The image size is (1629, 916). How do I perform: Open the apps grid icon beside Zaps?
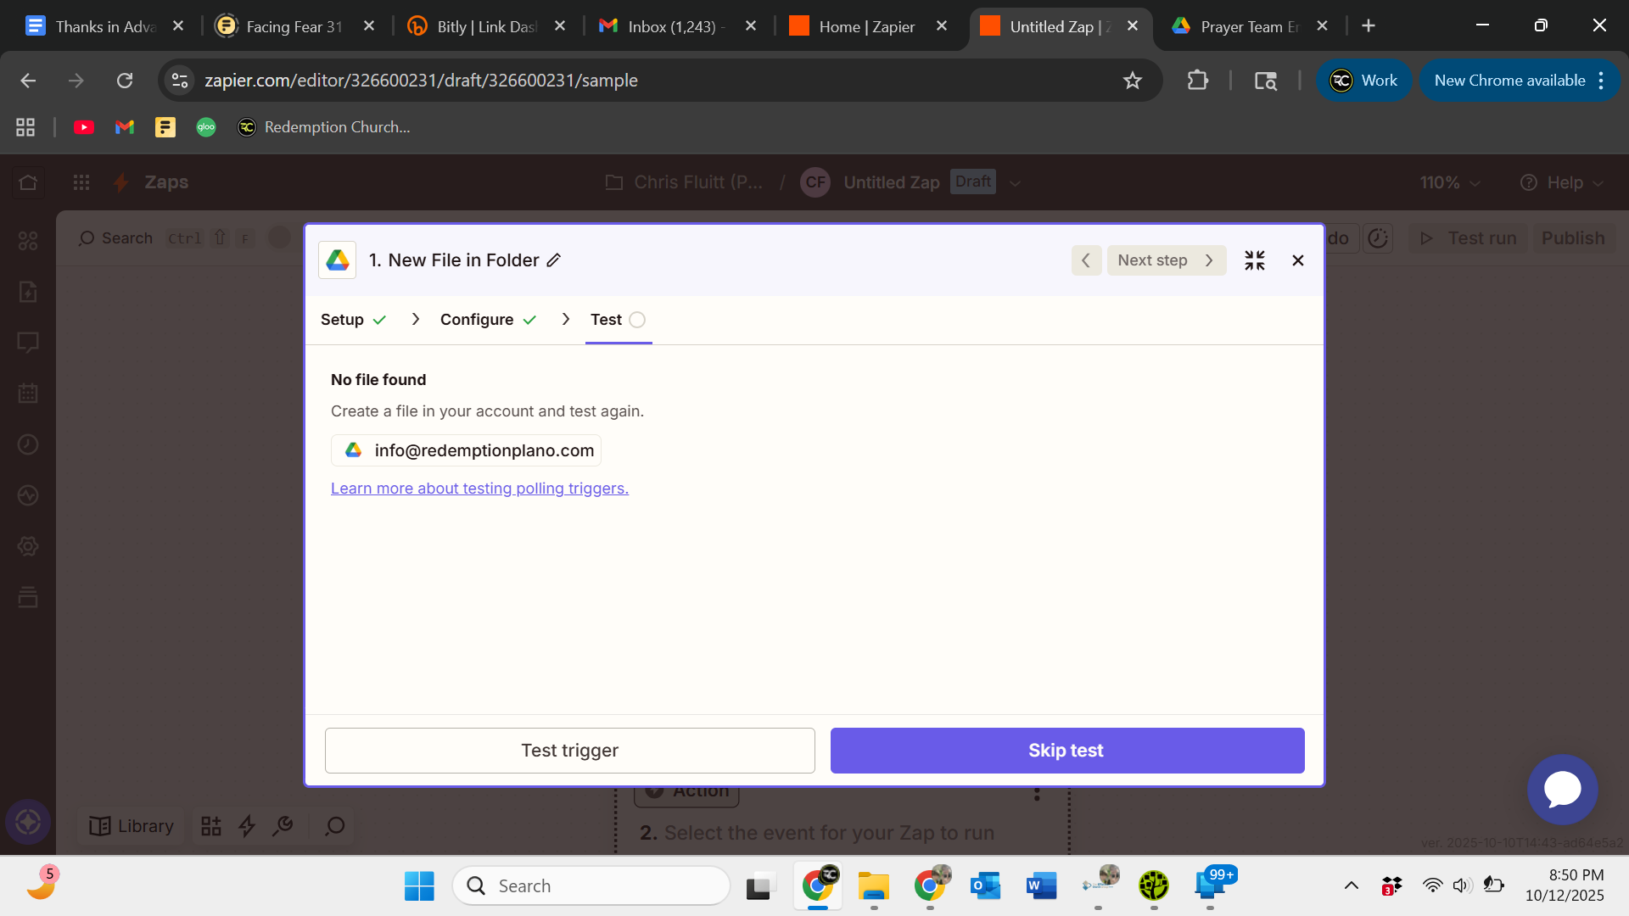point(81,182)
